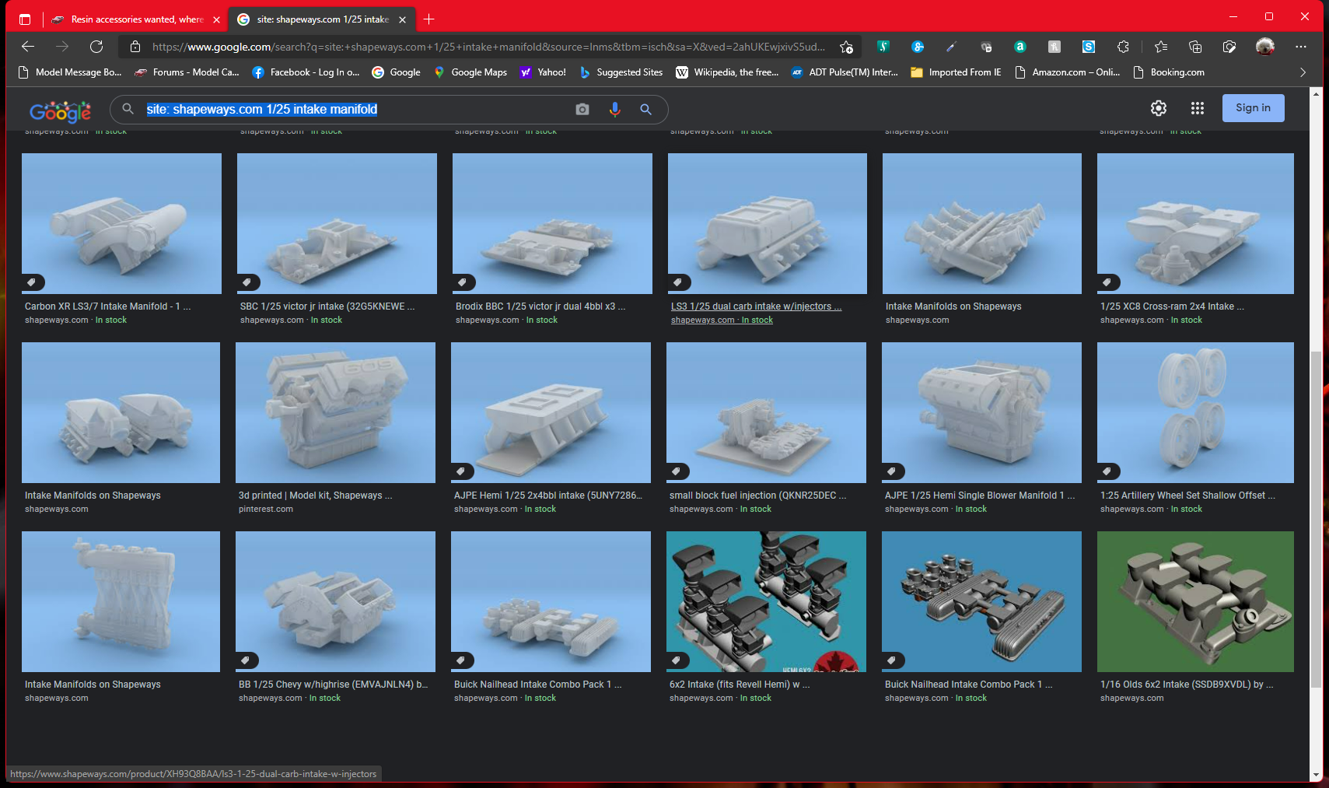Open browser Settings and more menu
Screen dimensions: 1329x788
(x=1301, y=47)
